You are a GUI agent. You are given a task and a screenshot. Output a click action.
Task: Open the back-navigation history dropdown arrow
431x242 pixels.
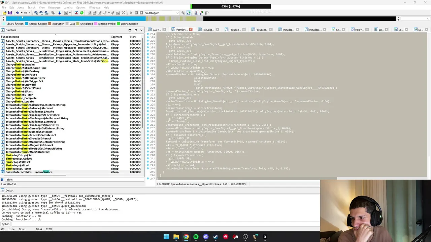tap(21, 13)
